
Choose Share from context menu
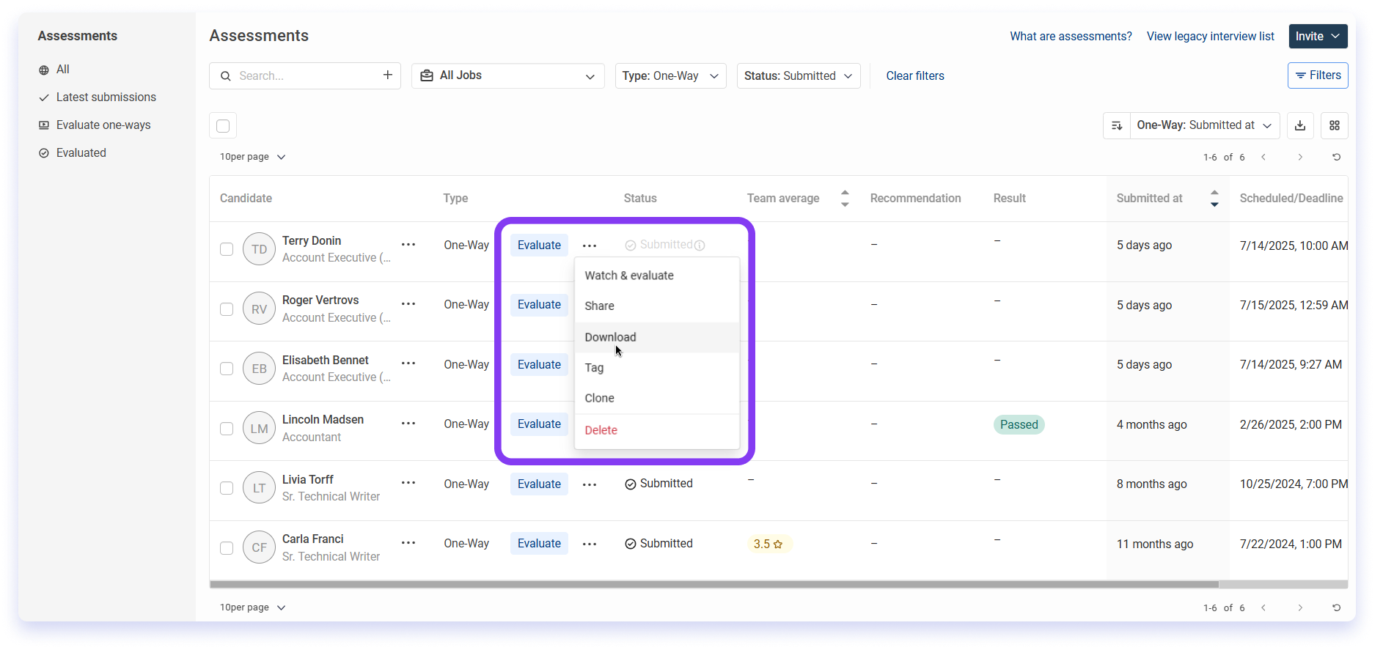(x=656, y=306)
